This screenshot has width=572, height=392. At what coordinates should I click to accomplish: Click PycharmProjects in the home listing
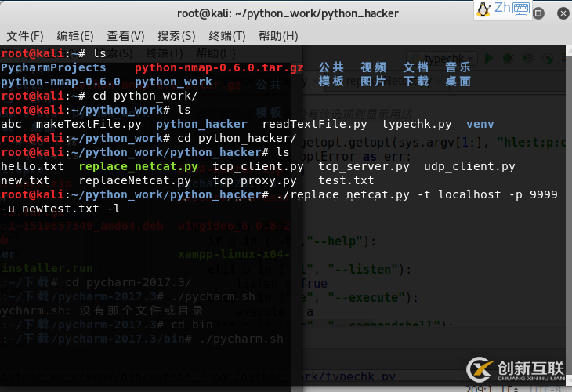(53, 67)
